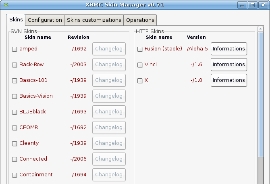
Task: Click the Back-Row skin name
Action: pyautogui.click(x=31, y=65)
